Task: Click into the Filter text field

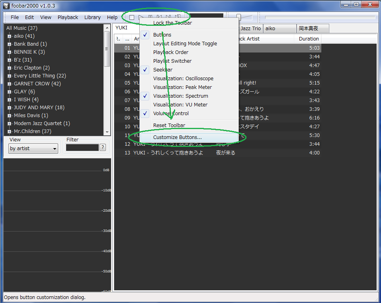Action: tap(82, 147)
